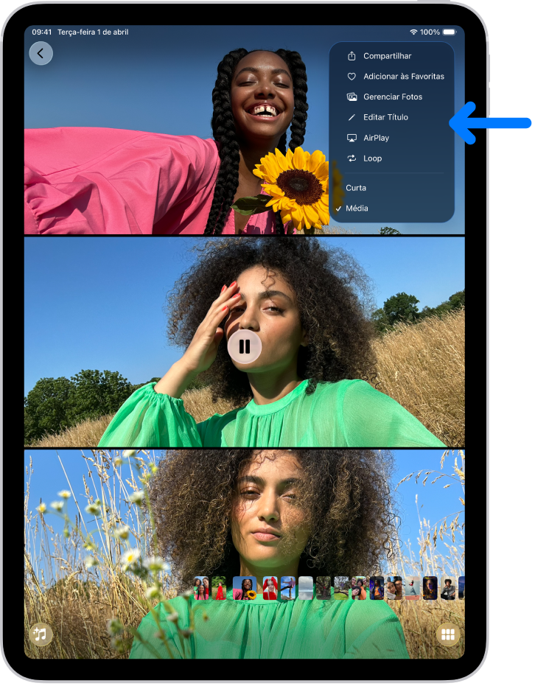Click the date Terça-feira 1 de abril
535x686 pixels.
93,32
